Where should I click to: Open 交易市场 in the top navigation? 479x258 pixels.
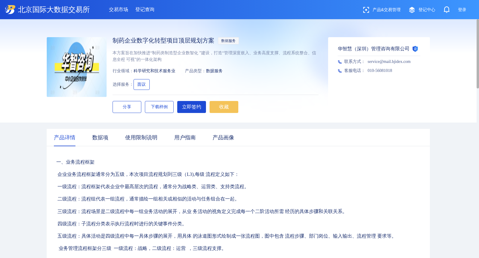(x=119, y=10)
